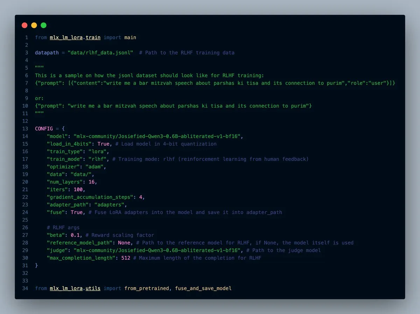Click the "lora" value

tap(98, 151)
